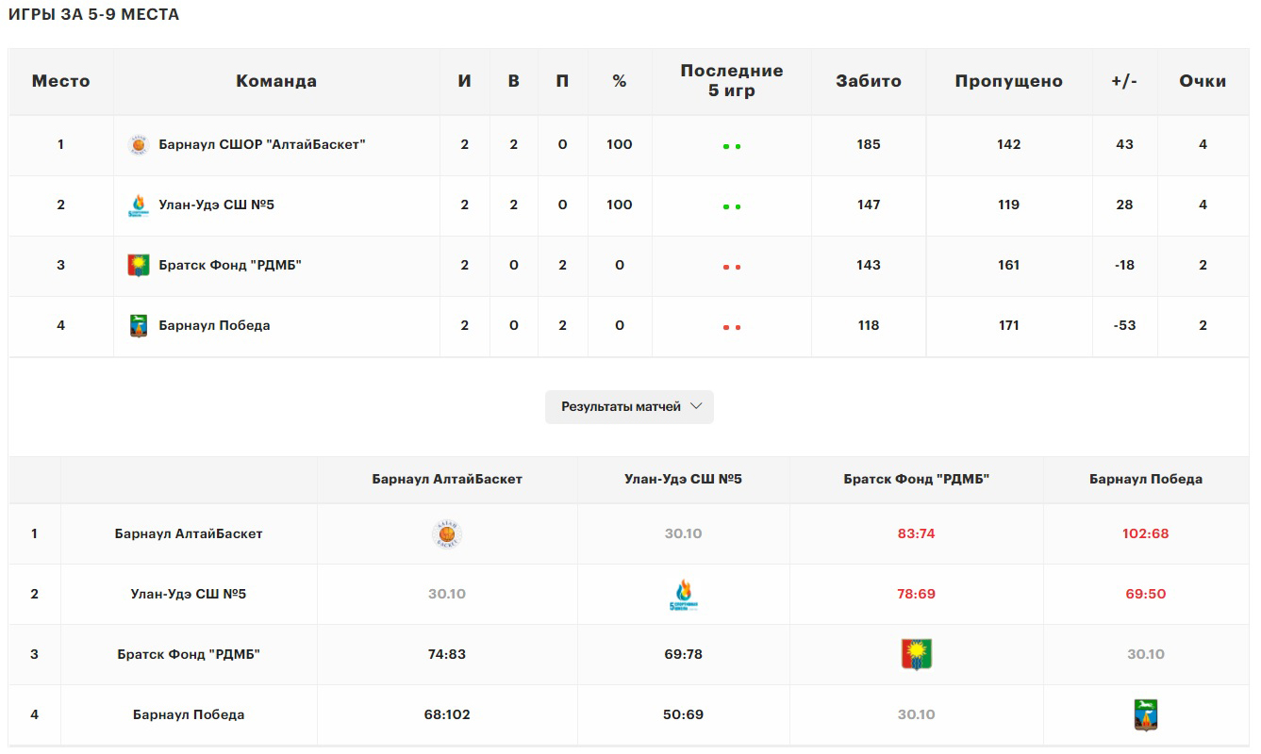Open team Братск Фонд "РДМБ" in standings
The image size is (1261, 754).
(x=230, y=266)
